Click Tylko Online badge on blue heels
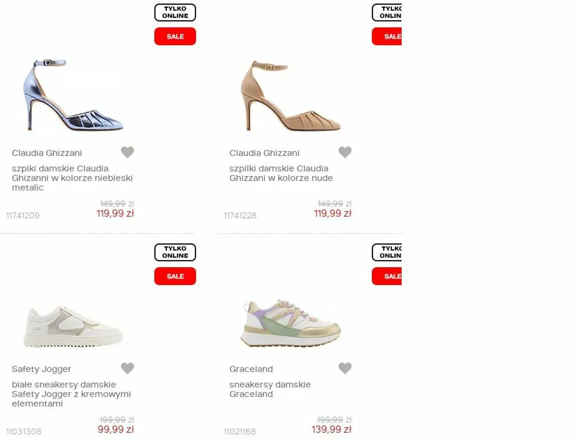581x444 pixels. 175,13
